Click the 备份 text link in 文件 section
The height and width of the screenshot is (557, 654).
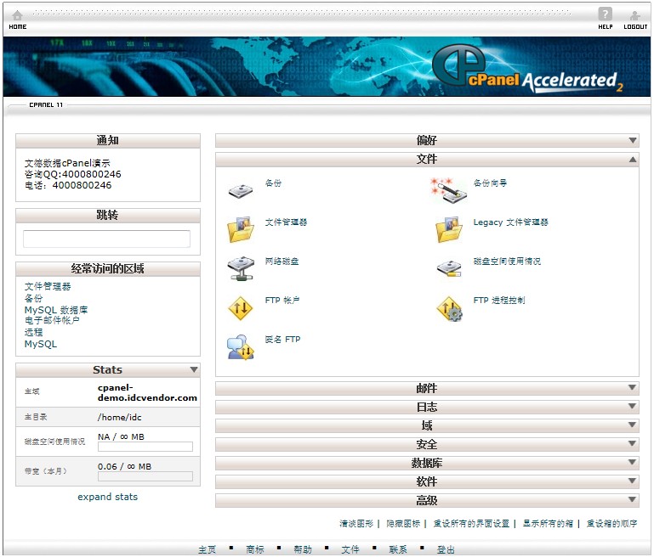(x=273, y=183)
